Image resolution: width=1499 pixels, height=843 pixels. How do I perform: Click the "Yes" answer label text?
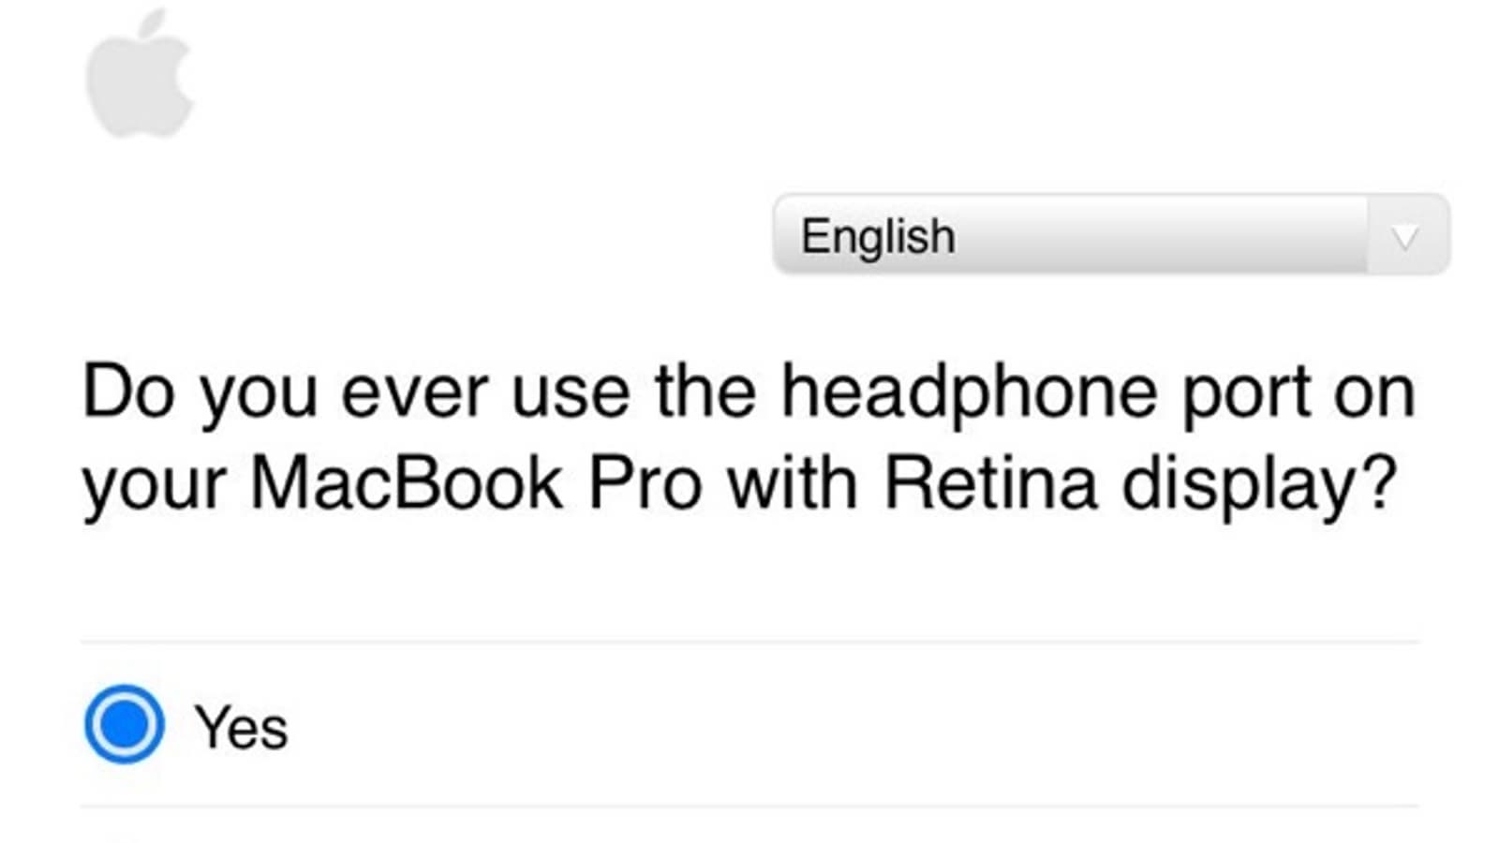coord(241,728)
